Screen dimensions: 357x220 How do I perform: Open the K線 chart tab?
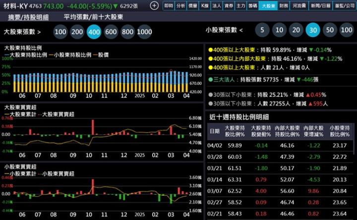(205, 6)
